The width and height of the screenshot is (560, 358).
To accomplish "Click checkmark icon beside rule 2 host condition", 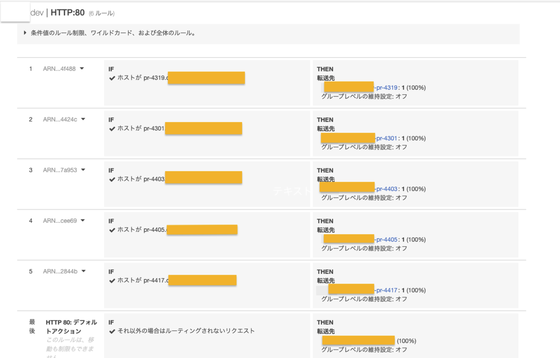I will pos(111,129).
